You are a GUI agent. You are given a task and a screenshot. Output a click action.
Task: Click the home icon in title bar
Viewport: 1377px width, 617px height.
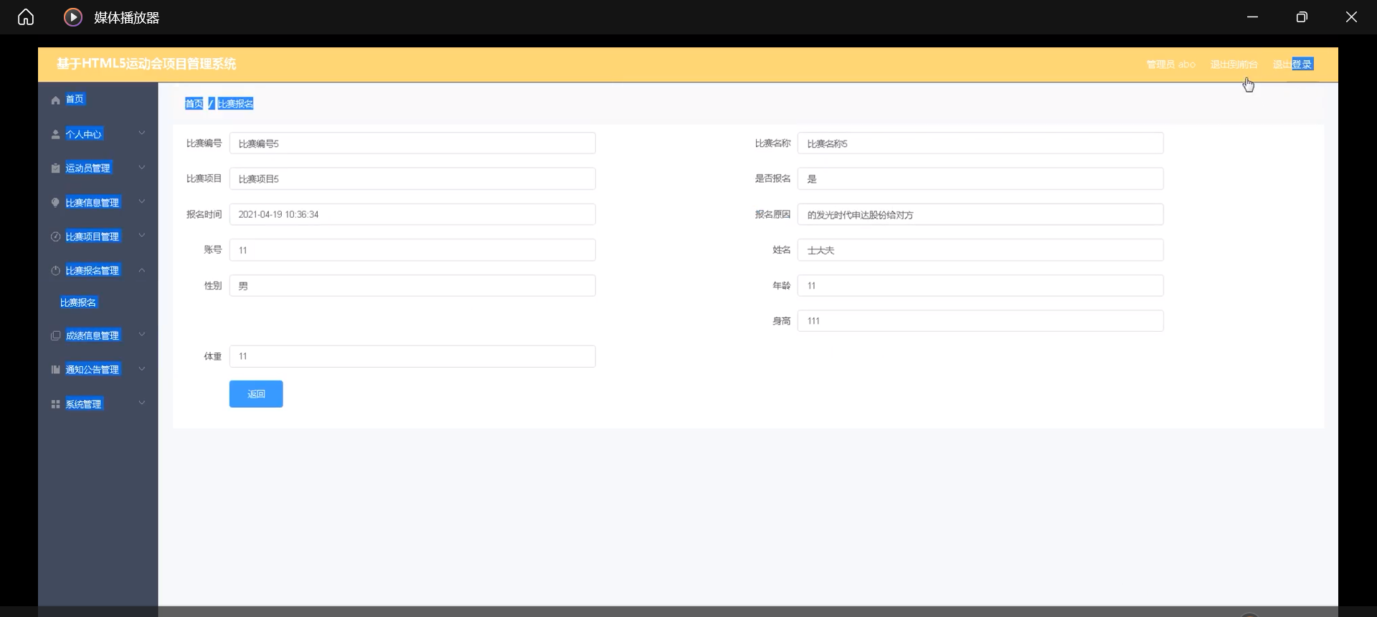coord(26,17)
